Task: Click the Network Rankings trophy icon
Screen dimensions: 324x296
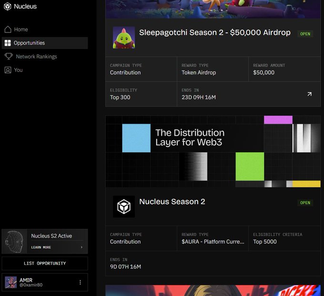Action: (9, 56)
